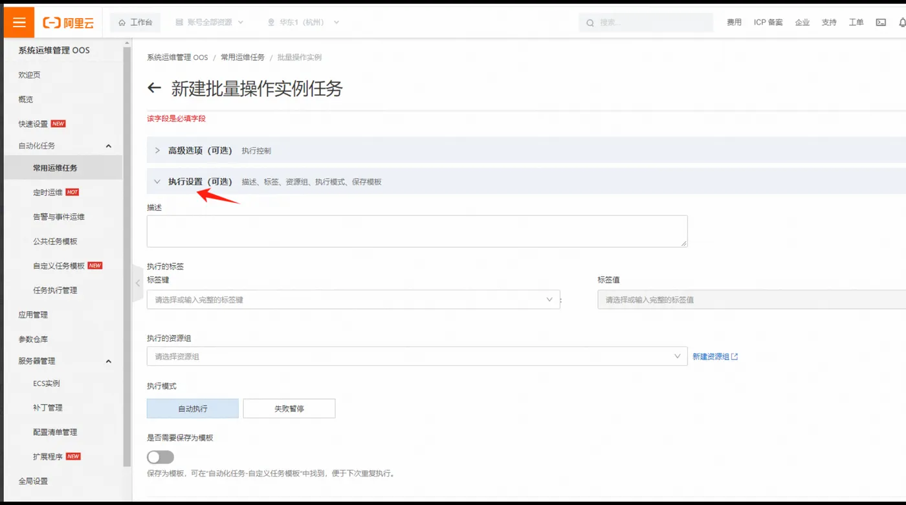The height and width of the screenshot is (505, 906).
Task: Click the 新建资源组 link
Action: (715, 357)
